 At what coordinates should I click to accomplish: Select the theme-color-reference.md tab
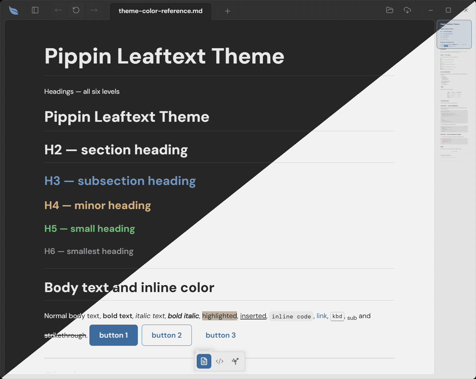(161, 11)
